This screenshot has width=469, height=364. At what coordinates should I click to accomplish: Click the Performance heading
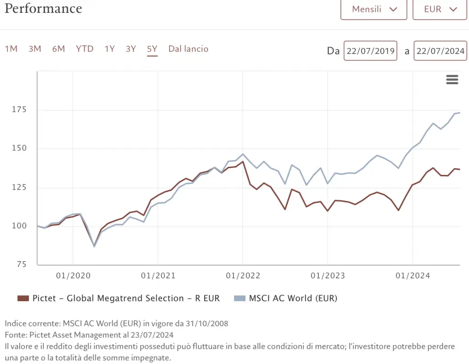pos(44,8)
